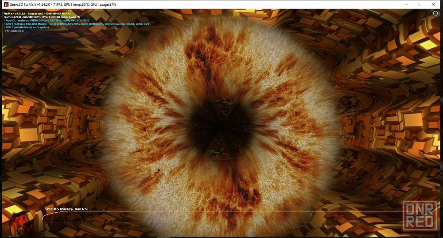443x238 pixels.
Task: Click the FurMark flame logo in the render view
Action: pos(21,225)
